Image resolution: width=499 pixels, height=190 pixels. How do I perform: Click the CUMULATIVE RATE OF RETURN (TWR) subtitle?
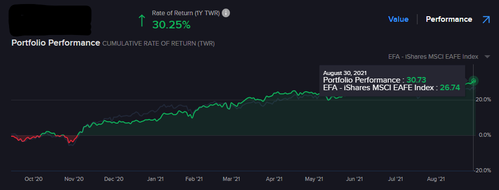pos(158,44)
